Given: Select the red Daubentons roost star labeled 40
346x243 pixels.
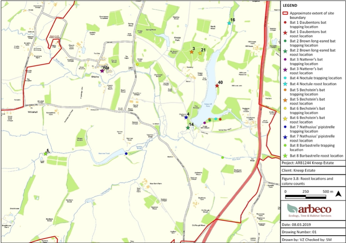Looking at the screenshot, I should tap(217, 86).
